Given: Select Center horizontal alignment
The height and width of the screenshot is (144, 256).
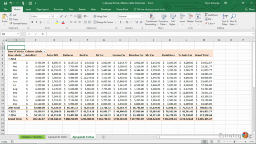Looking at the screenshot, I should [x=75, y=22].
